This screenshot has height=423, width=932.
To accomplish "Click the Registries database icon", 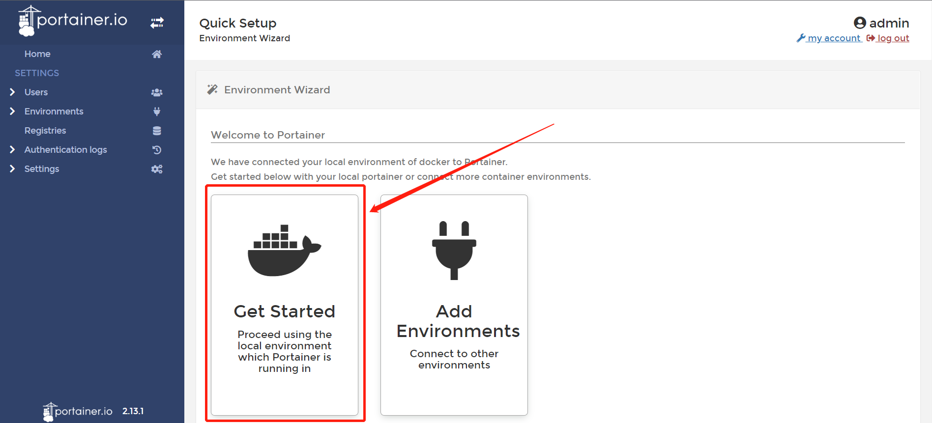I will 157,131.
